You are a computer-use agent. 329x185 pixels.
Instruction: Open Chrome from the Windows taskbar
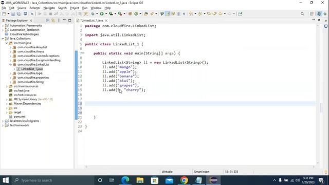(x=184, y=180)
